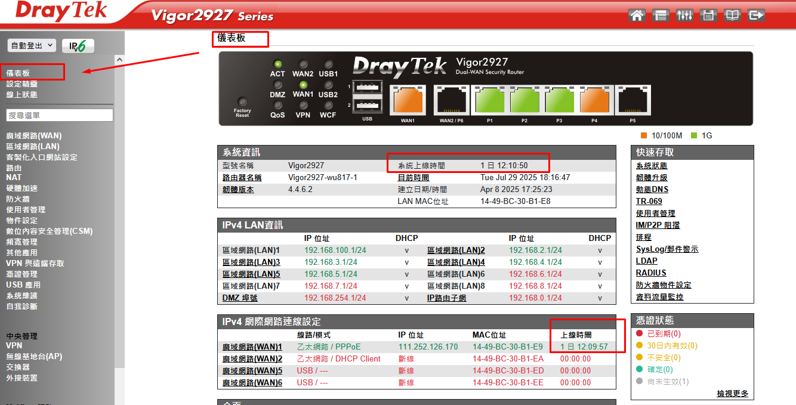796x405 pixels.
Task: Click the floppy disk save icon
Action: (708, 16)
